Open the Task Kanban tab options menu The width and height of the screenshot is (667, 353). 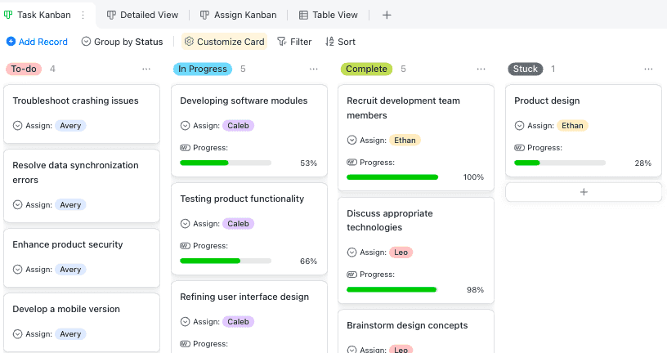(x=83, y=15)
